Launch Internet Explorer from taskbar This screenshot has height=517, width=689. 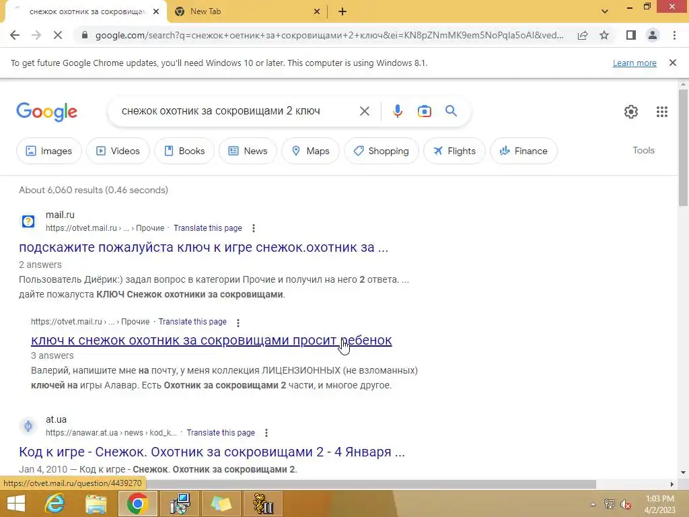55,504
